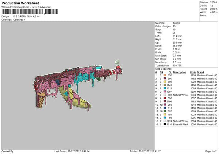Click the green swatch in stop row 12
The width and height of the screenshot is (219, 154).
(165, 111)
